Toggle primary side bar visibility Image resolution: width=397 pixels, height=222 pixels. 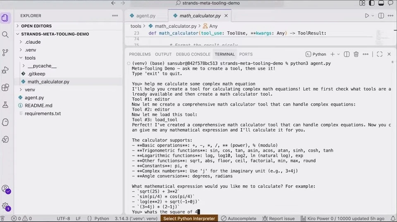coord(372,3)
